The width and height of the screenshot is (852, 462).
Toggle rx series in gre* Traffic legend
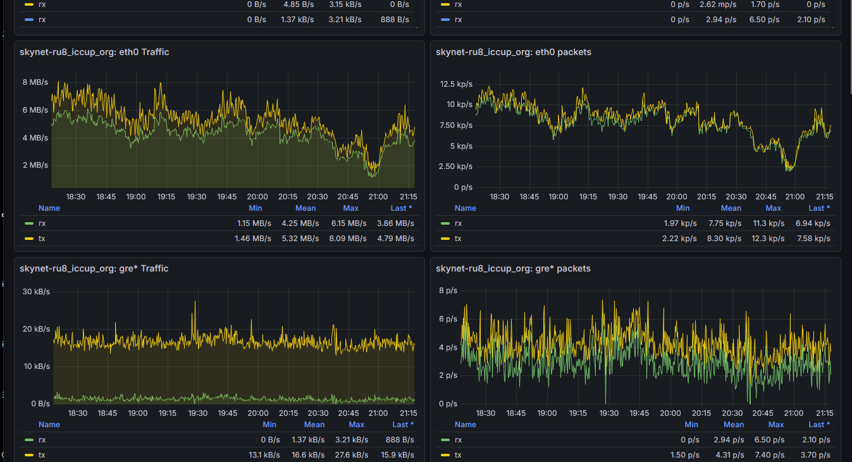pos(42,440)
